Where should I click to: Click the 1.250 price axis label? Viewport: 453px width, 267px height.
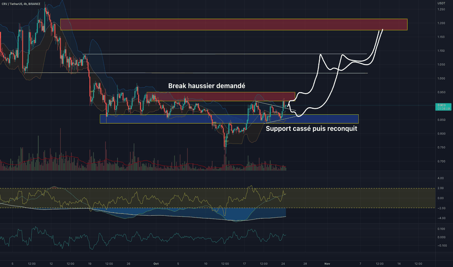click(x=441, y=9)
